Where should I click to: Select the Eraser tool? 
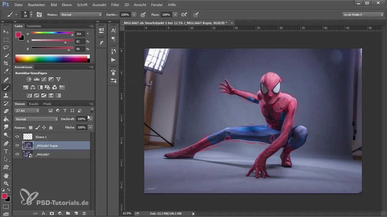6,111
